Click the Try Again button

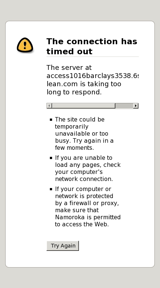[63, 246]
